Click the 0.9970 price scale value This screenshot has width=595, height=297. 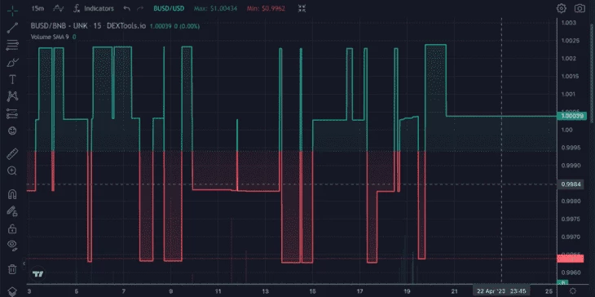click(x=570, y=237)
